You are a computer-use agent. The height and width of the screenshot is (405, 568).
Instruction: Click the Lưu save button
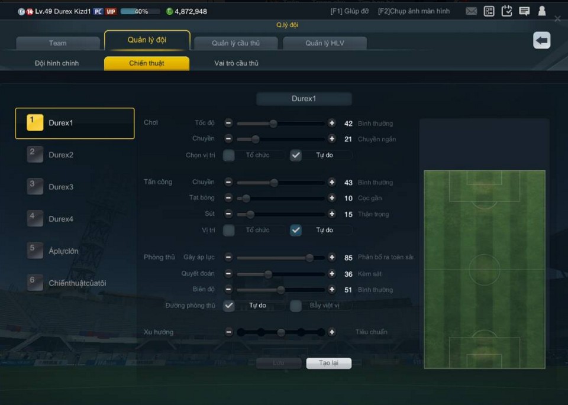279,363
